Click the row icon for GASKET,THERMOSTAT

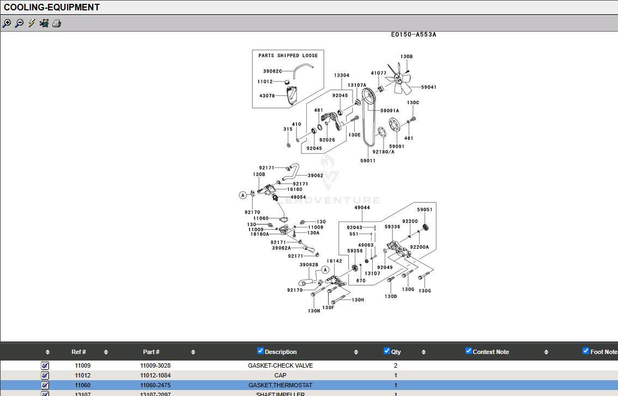[x=45, y=385]
